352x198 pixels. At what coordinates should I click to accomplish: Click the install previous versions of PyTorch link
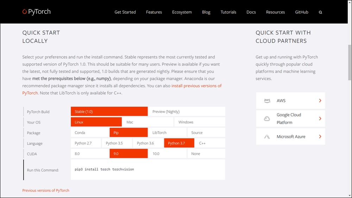coord(196,86)
